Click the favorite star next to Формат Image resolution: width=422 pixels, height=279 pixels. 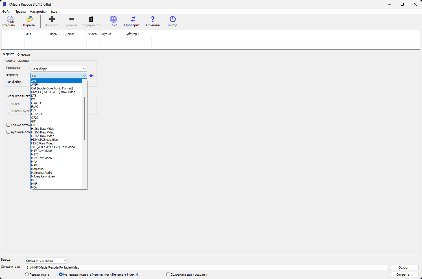[91, 76]
